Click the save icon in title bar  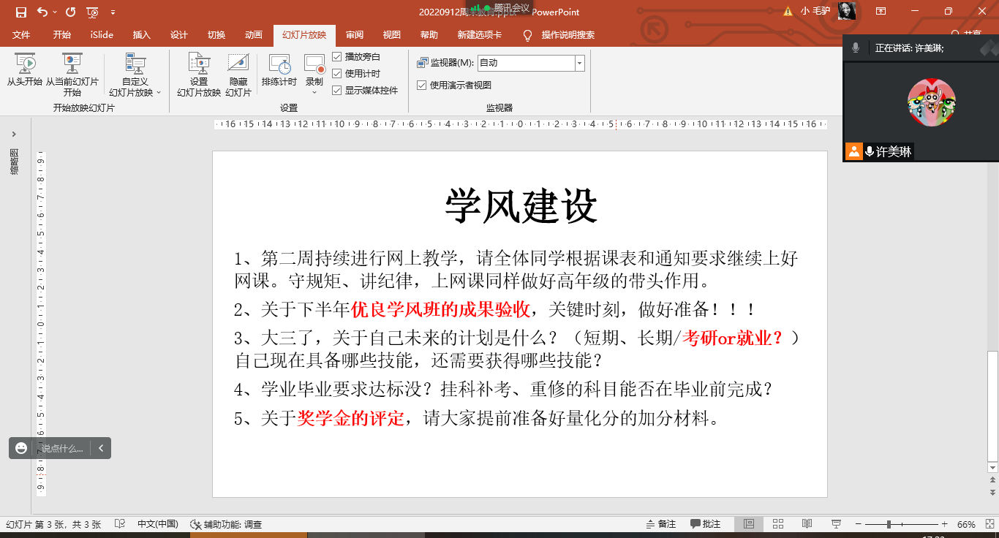[x=20, y=12]
